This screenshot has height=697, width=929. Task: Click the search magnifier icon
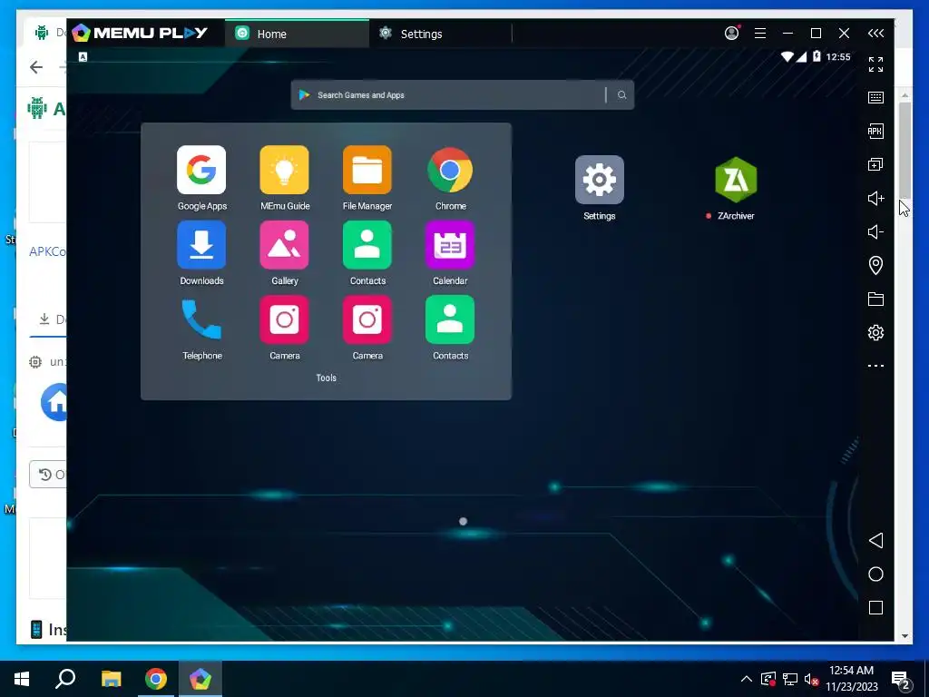coord(621,94)
